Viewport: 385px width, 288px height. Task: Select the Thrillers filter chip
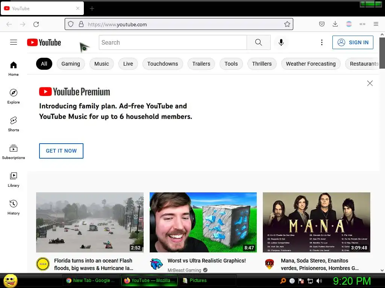(x=262, y=64)
